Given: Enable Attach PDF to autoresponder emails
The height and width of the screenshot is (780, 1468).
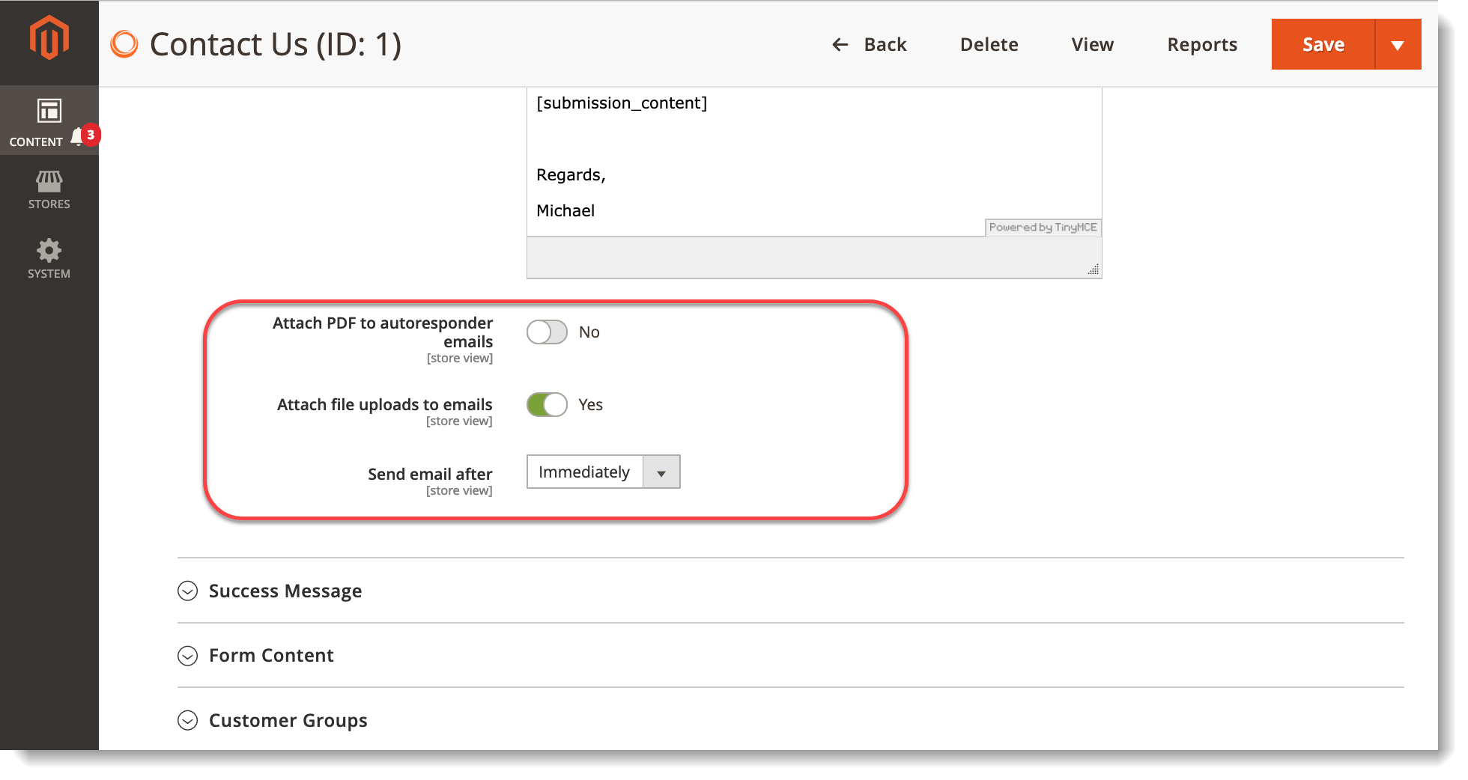Looking at the screenshot, I should 547,332.
